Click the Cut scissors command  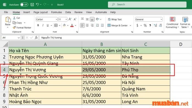(x=16, y=18)
